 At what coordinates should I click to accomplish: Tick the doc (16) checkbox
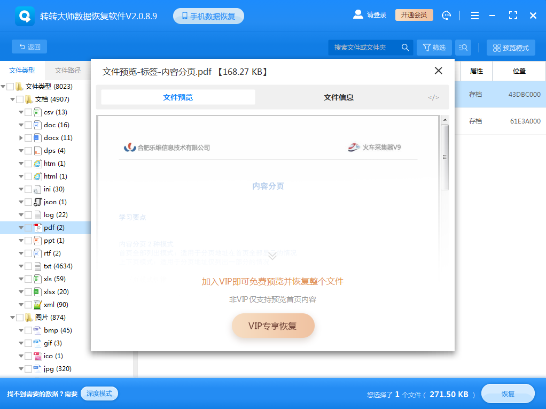pos(28,125)
